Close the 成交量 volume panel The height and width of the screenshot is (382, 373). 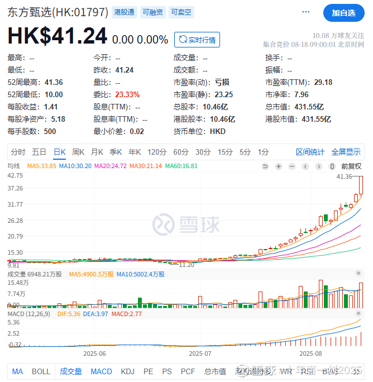(358, 273)
